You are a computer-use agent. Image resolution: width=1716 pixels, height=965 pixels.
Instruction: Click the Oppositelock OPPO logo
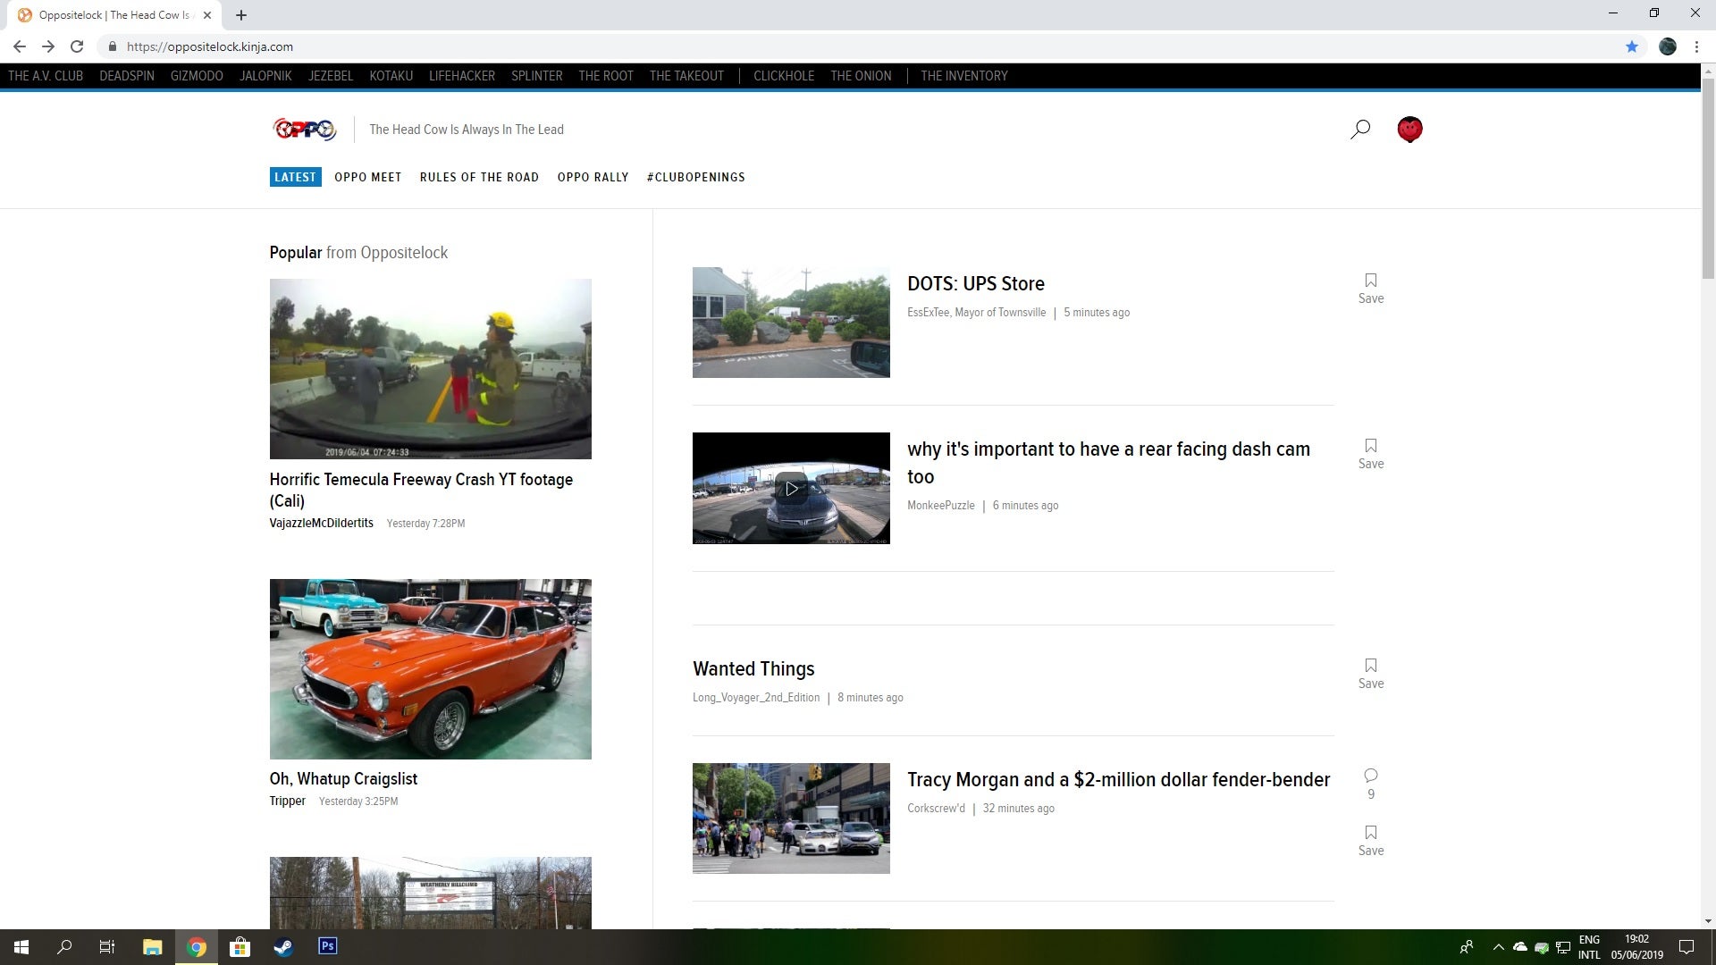(305, 130)
